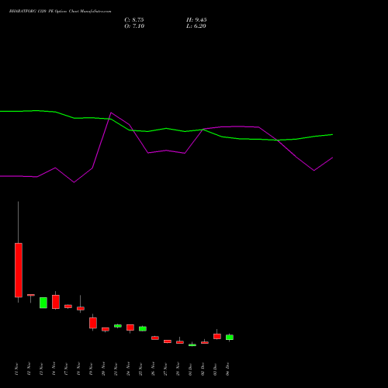This screenshot has height=388, width=388.
Task: Click the green candle for 25 Nov
Action: [143, 329]
